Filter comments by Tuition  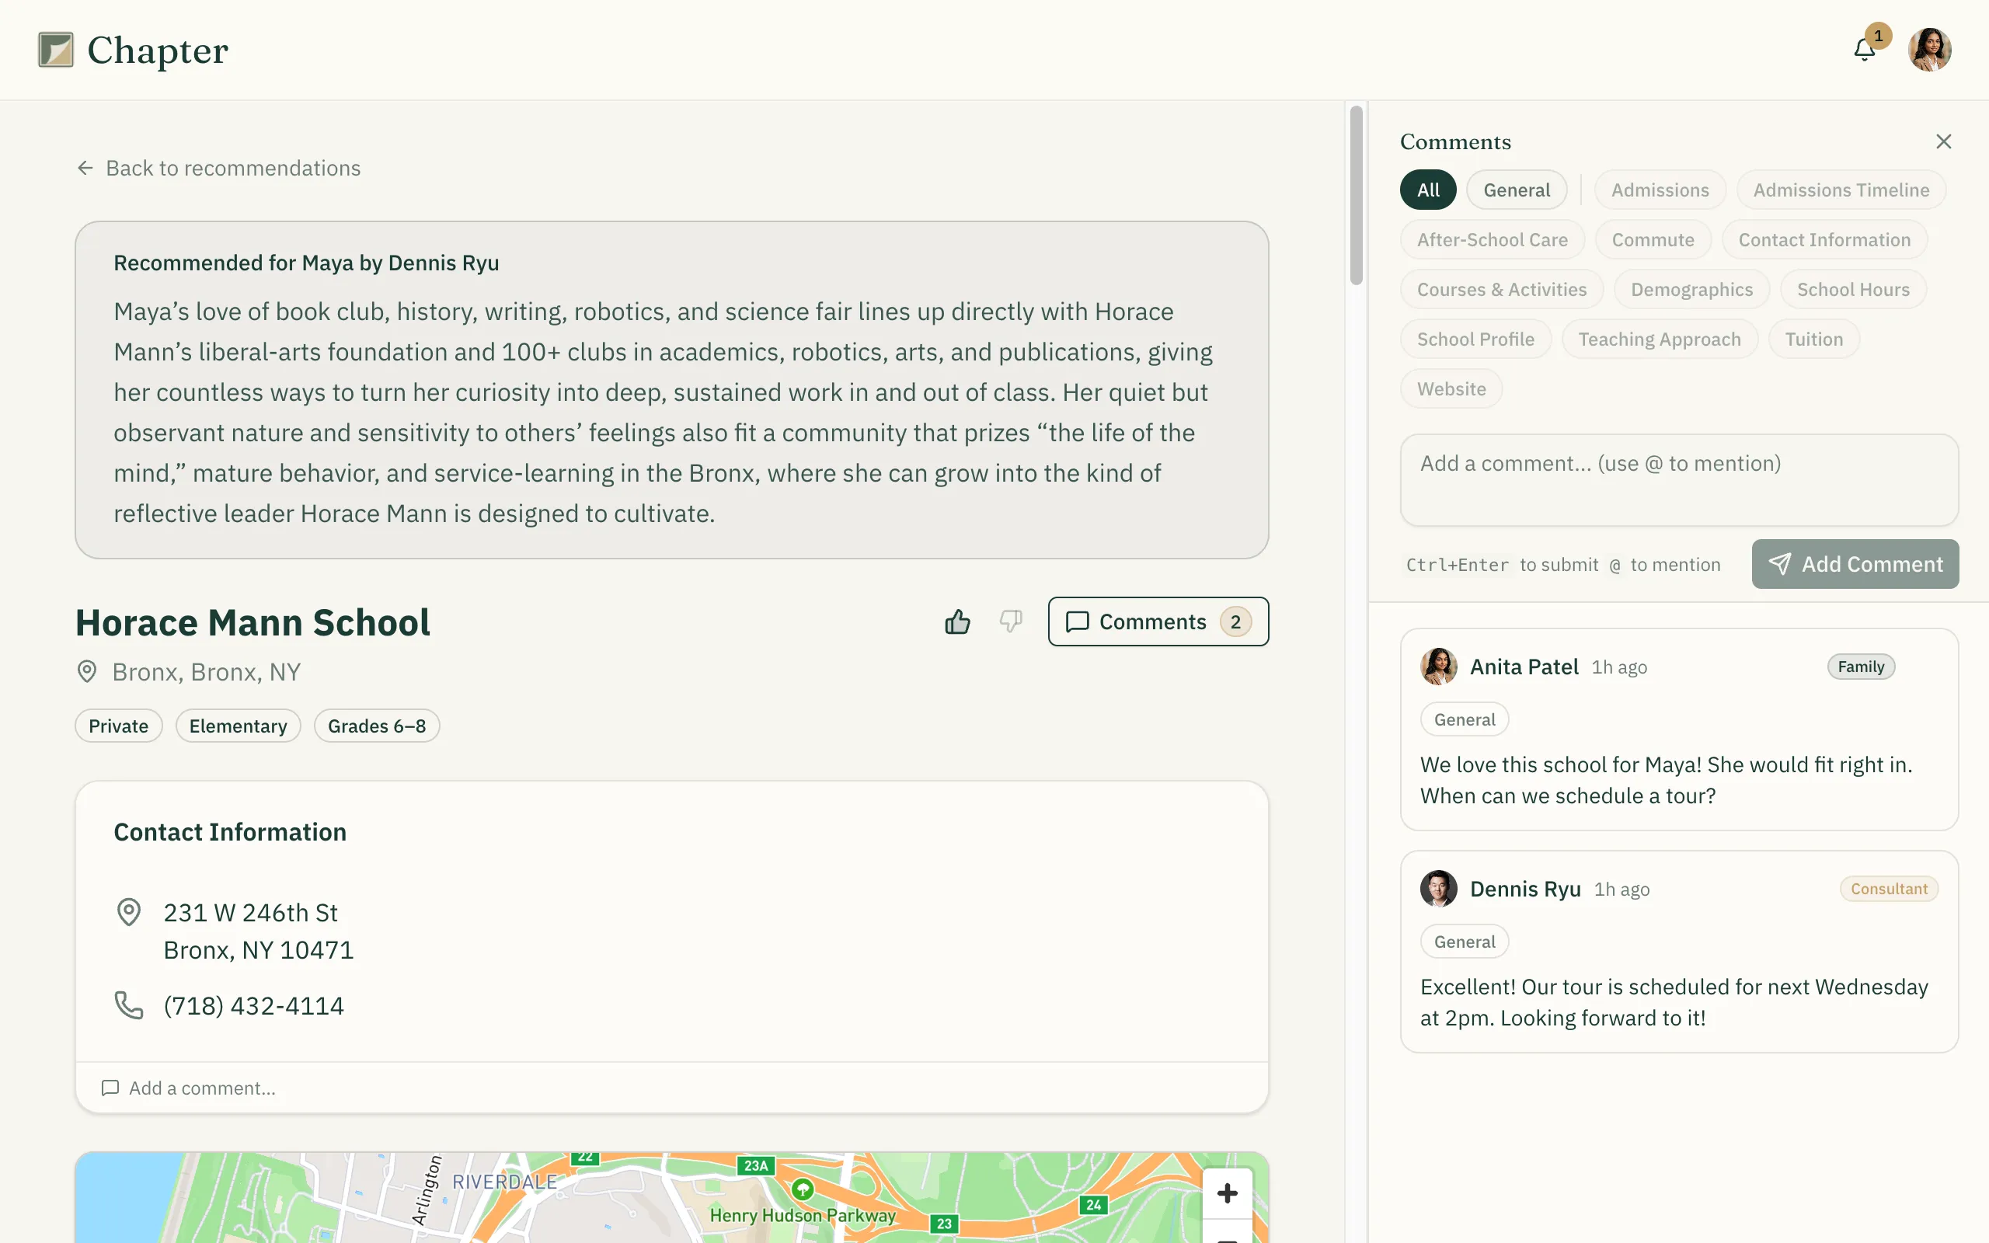point(1813,339)
